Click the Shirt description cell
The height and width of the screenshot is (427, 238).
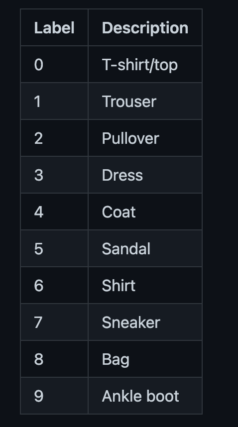145,285
